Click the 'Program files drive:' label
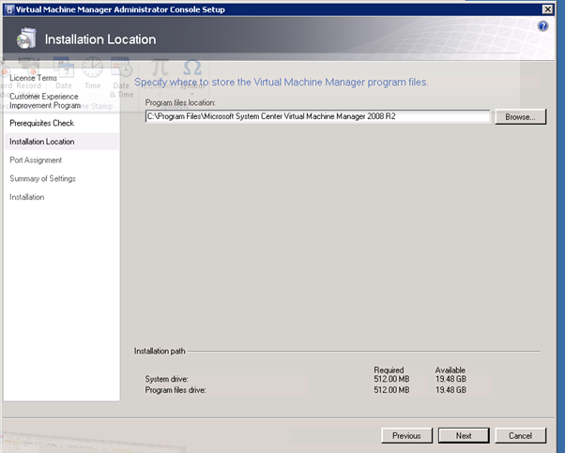This screenshot has width=565, height=453. (x=176, y=390)
